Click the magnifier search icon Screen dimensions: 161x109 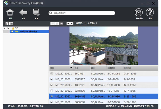click(51, 13)
